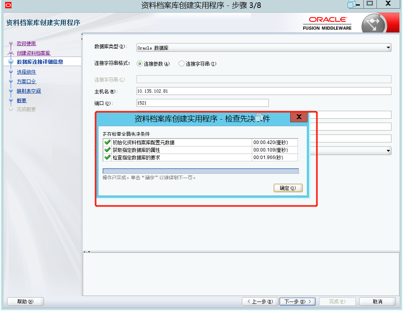Select the 连接字符串 radio button
This screenshot has width=403, height=311.
pos(181,63)
